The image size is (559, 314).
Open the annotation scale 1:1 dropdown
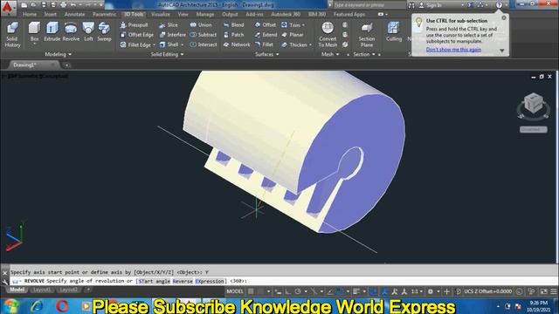(417, 291)
